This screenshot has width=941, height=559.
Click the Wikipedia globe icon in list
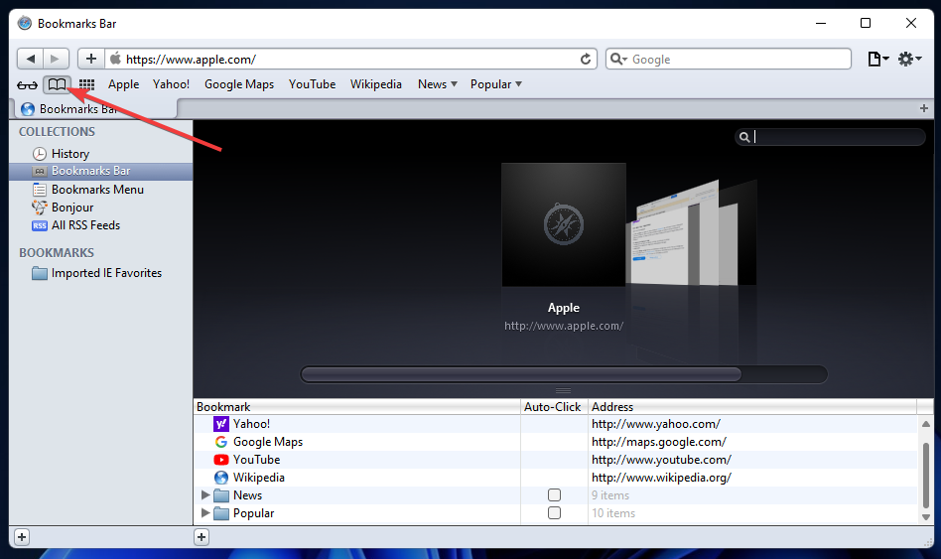[x=220, y=478]
